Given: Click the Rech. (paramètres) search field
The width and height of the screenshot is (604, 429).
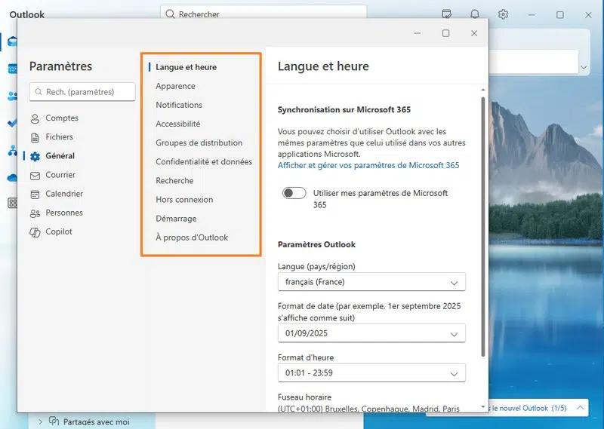Looking at the screenshot, I should [x=82, y=92].
